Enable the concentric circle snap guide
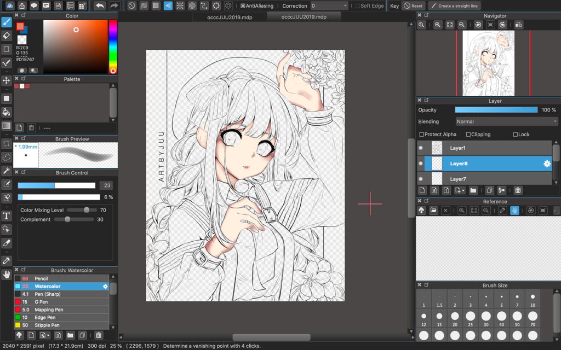The width and height of the screenshot is (561, 350). (192, 5)
